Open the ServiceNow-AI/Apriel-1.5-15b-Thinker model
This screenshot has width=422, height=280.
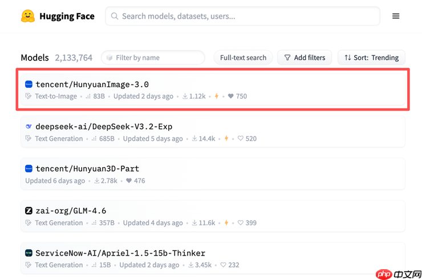[x=120, y=253]
